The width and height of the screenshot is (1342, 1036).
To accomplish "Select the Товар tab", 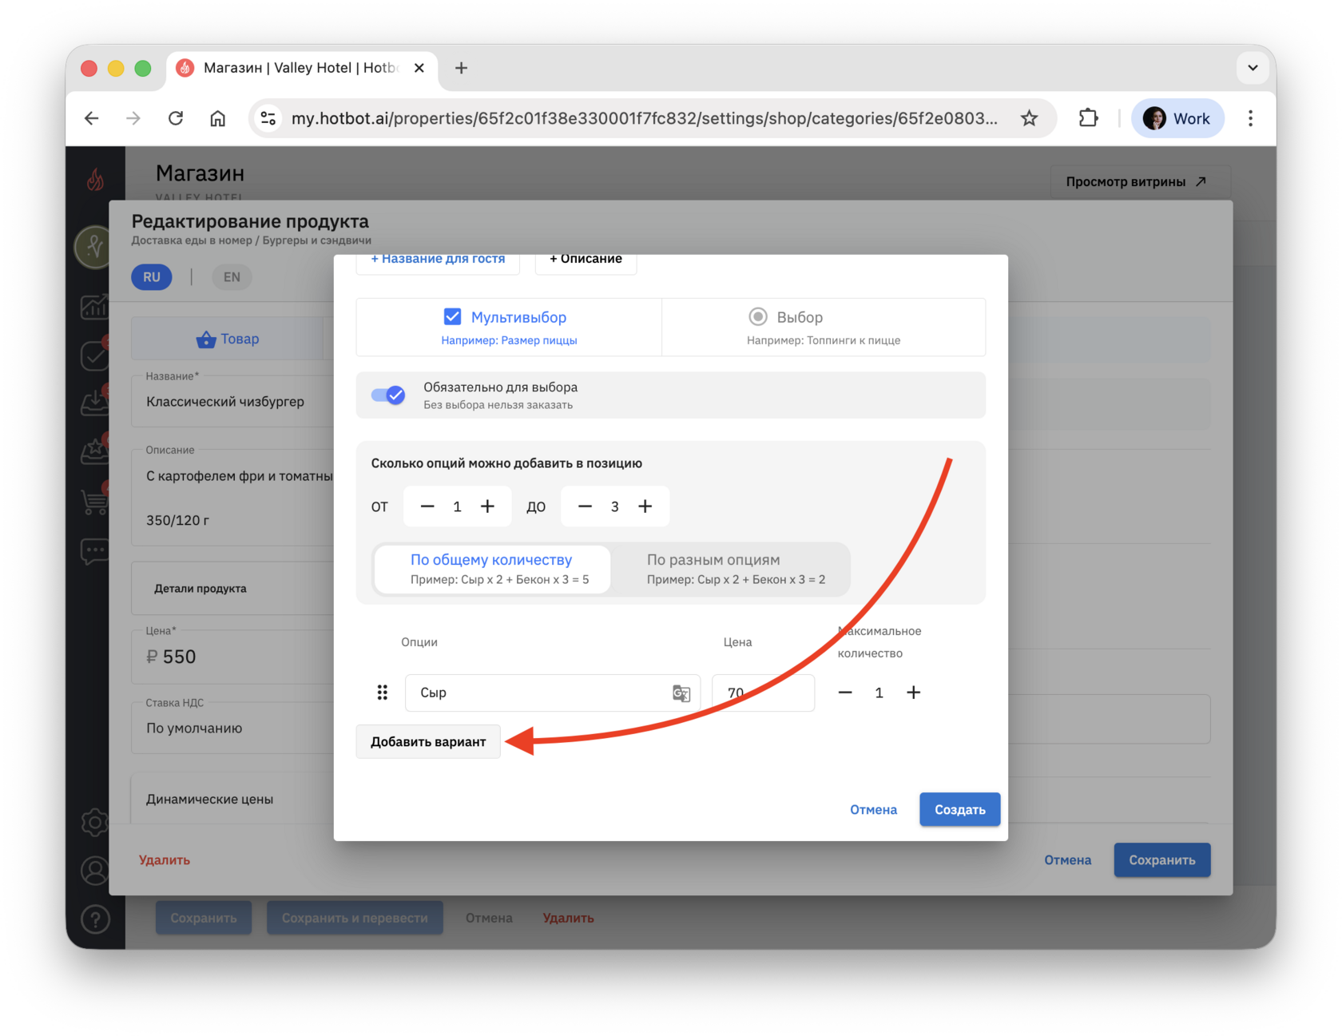I will click(x=228, y=339).
